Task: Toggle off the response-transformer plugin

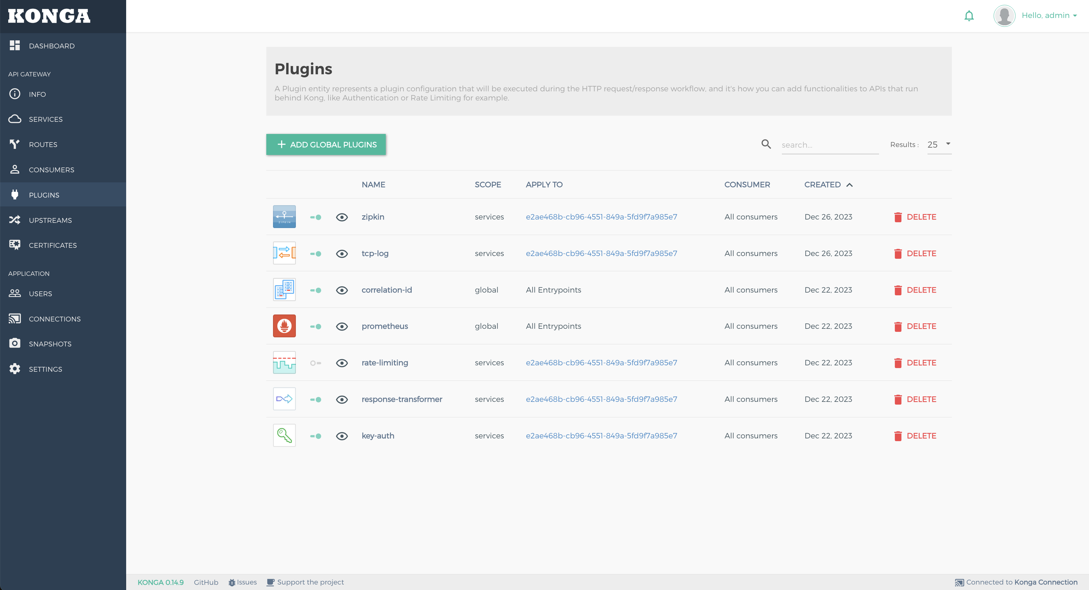Action: (x=315, y=399)
